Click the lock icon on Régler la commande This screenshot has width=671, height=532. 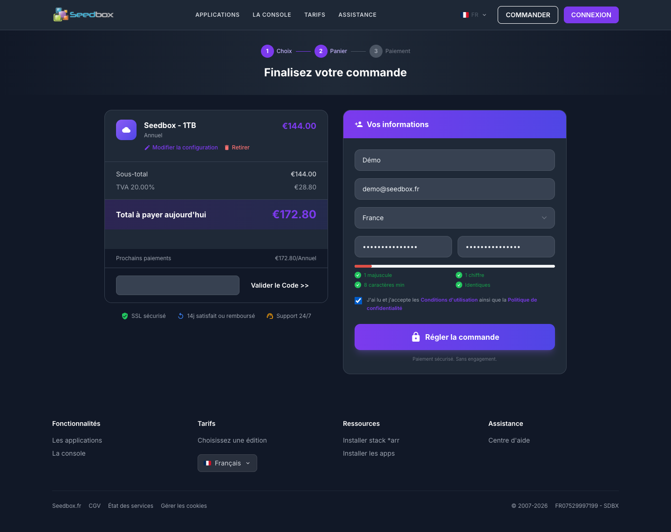(416, 337)
